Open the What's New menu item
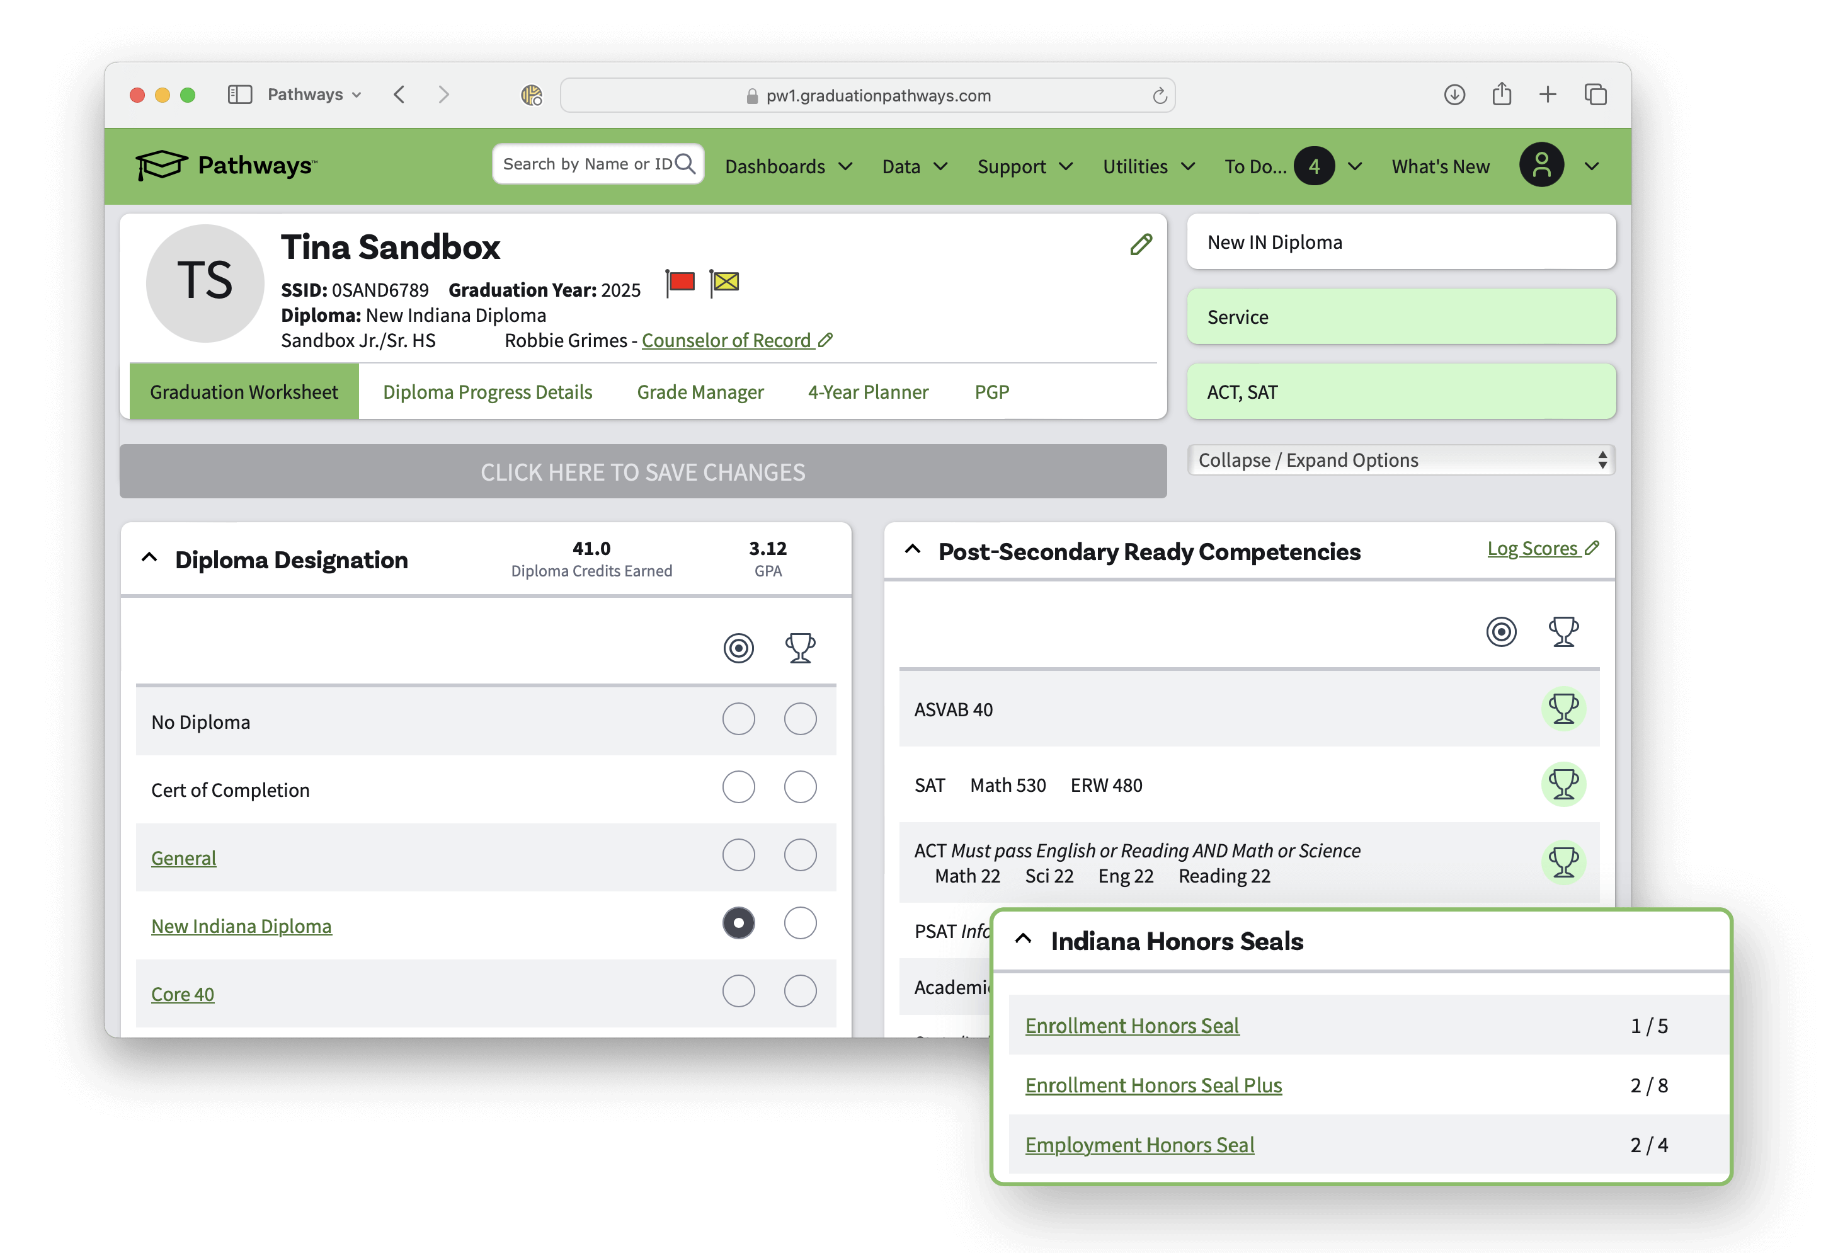The width and height of the screenshot is (1821, 1253). tap(1441, 166)
